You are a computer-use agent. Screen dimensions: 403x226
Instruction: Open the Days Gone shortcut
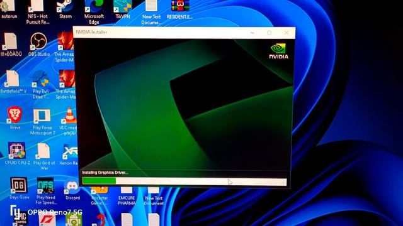point(19,188)
